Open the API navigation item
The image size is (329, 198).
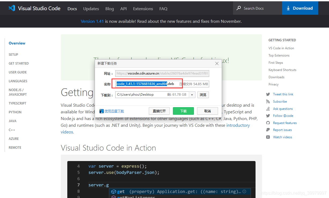123,9
